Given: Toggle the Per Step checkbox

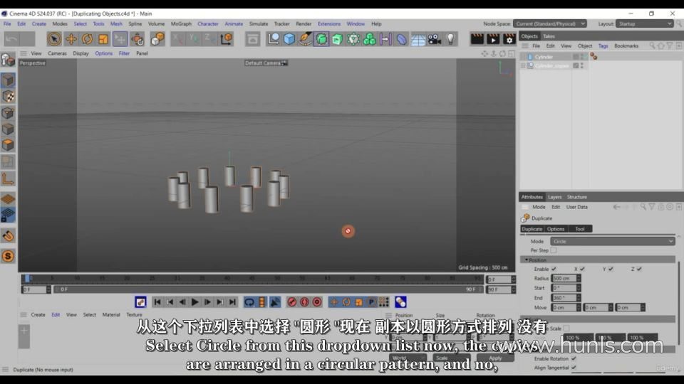Looking at the screenshot, I should [554, 250].
